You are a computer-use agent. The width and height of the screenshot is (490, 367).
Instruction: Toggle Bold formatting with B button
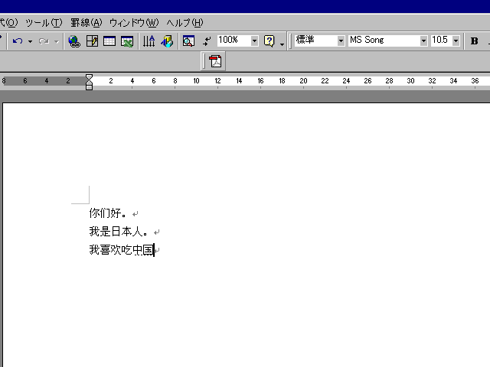point(474,41)
